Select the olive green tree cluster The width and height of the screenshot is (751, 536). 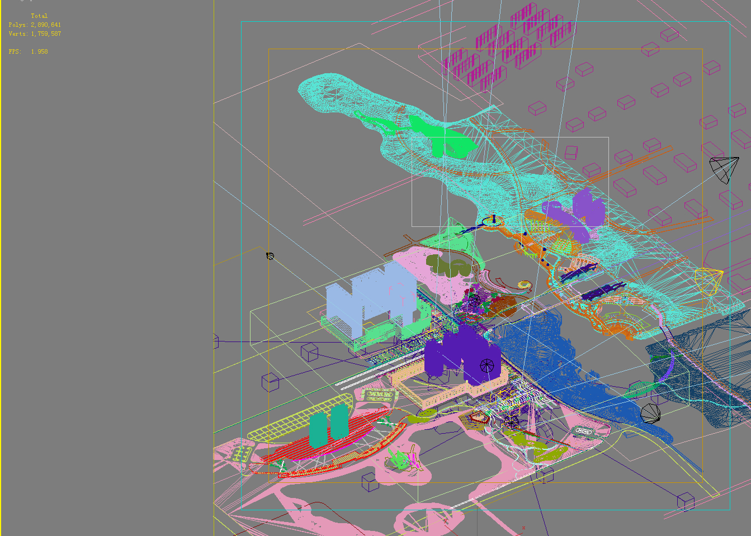click(x=449, y=267)
